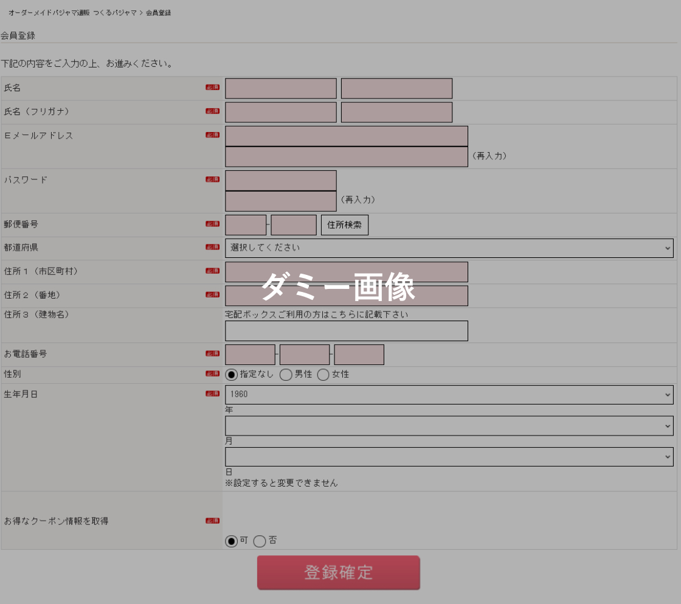
Task: Click the first お電話番号 phone field
Action: tap(250, 355)
